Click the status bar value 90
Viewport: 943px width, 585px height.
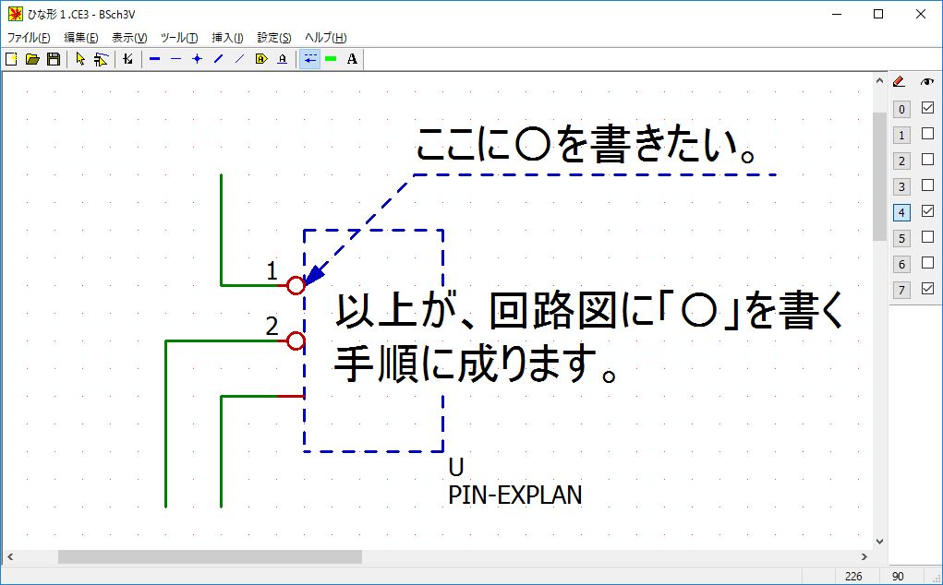click(x=898, y=576)
